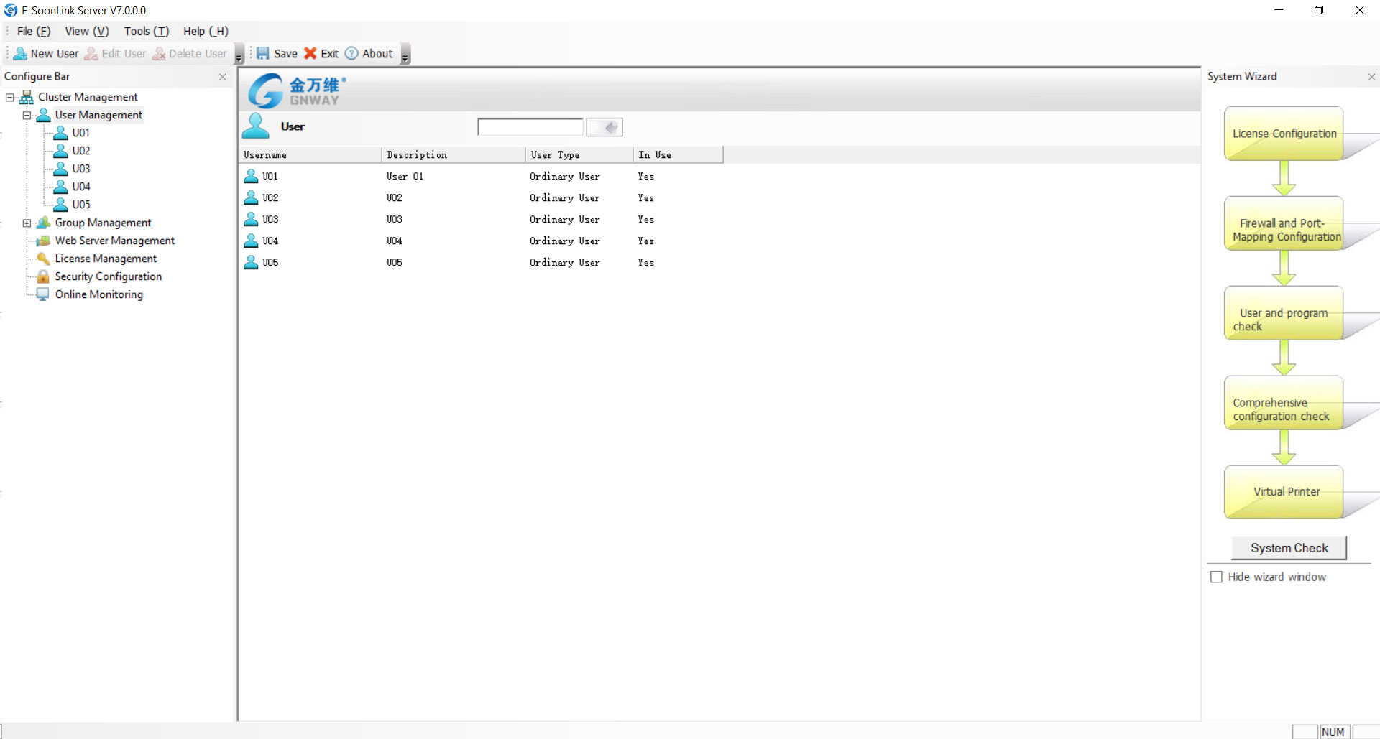This screenshot has width=1380, height=739.
Task: Collapse the User Management tree node
Action: [27, 115]
